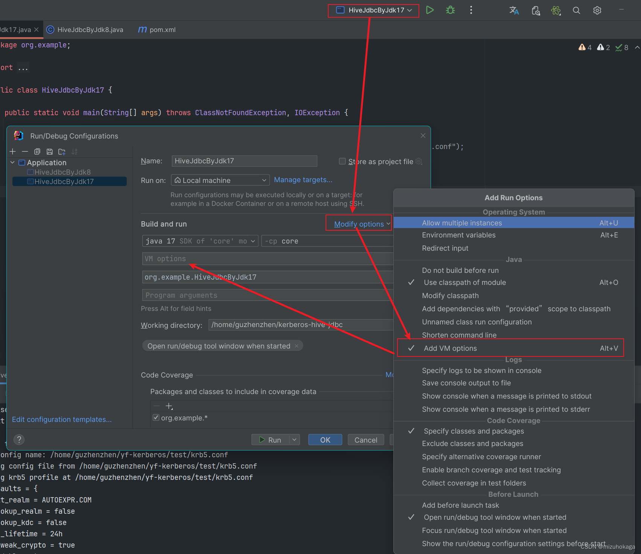The image size is (641, 554).
Task: Click the AI assistant atom icon in toolbar
Action: 556,11
